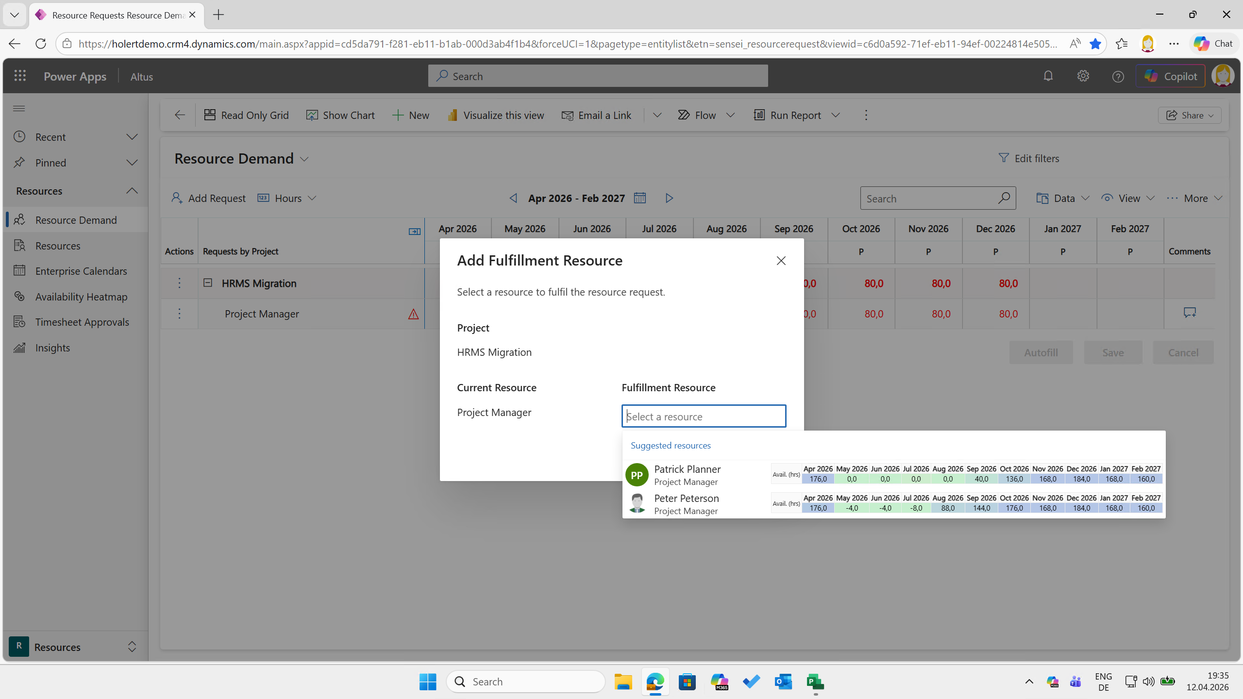Expand the Resource Demand view selector
The image size is (1243, 699).
coord(304,159)
